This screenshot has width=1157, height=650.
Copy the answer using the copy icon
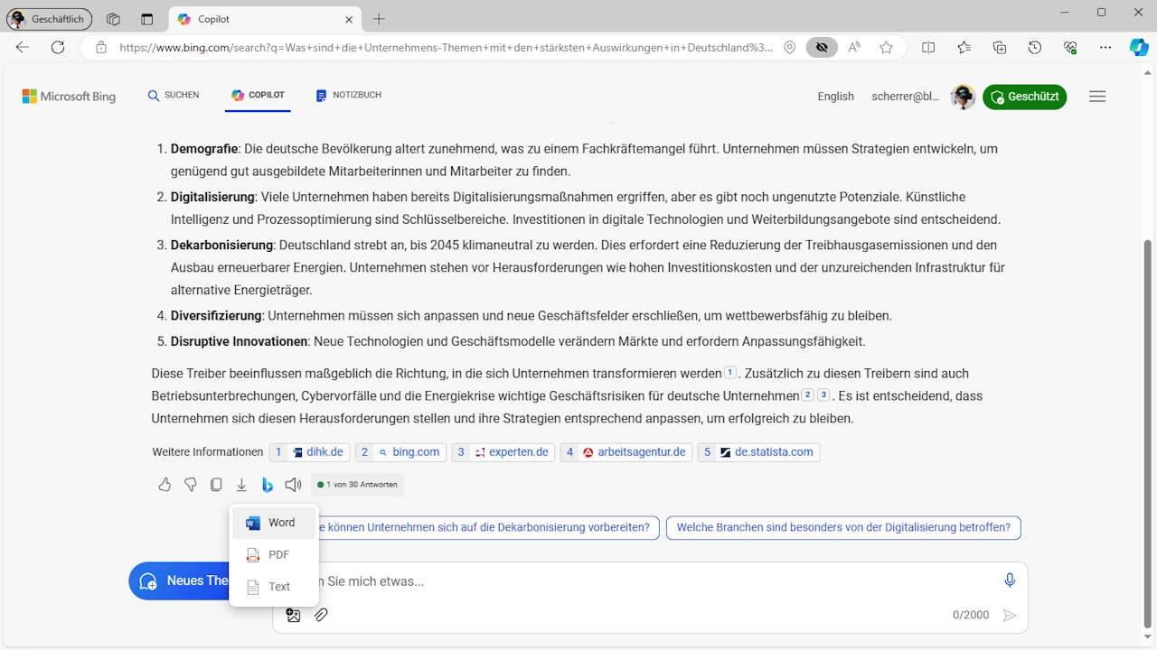tap(216, 485)
